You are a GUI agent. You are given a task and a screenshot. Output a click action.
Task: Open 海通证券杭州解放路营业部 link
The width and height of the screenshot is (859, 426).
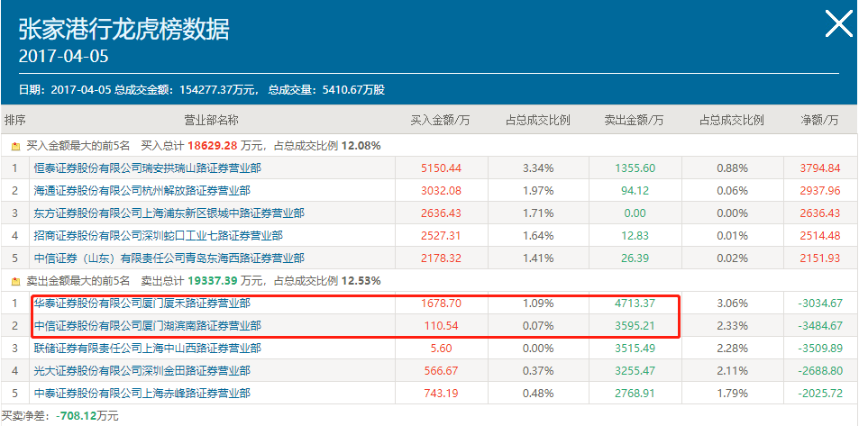click(142, 191)
